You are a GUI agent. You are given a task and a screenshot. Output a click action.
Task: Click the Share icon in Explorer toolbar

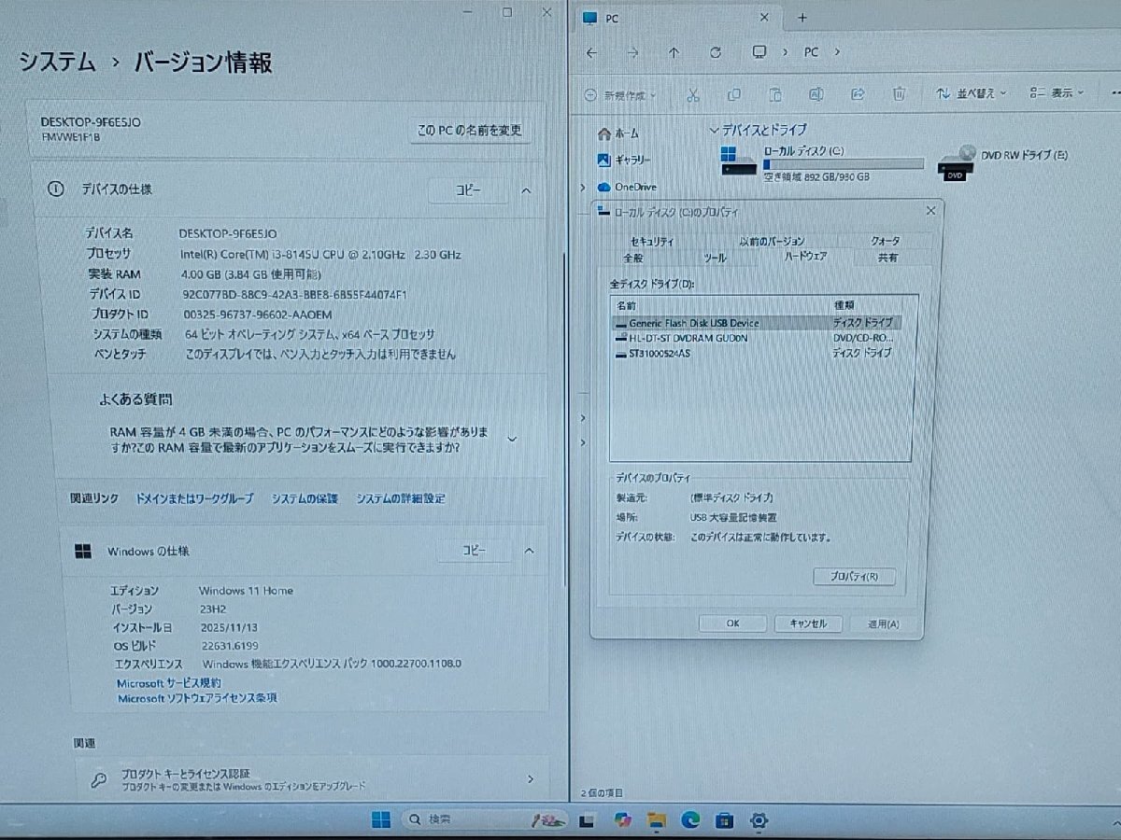858,94
